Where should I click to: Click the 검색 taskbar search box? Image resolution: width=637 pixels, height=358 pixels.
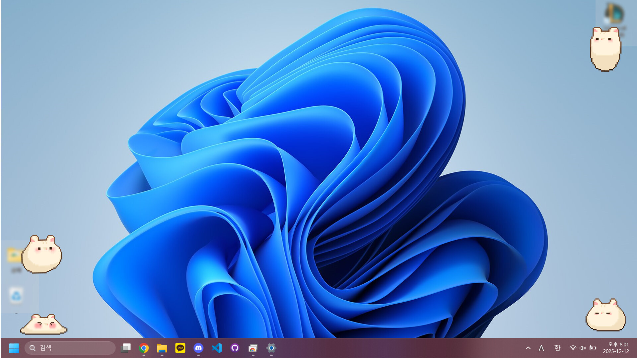pos(70,348)
